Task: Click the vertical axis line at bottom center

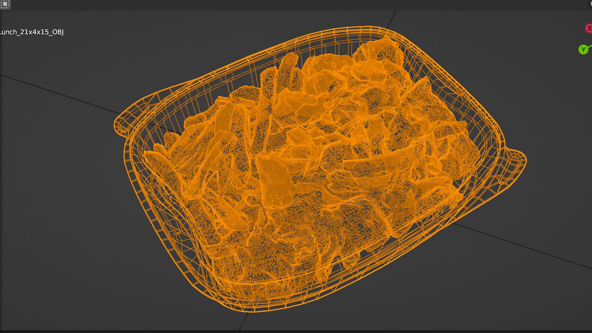Action: [x=244, y=321]
